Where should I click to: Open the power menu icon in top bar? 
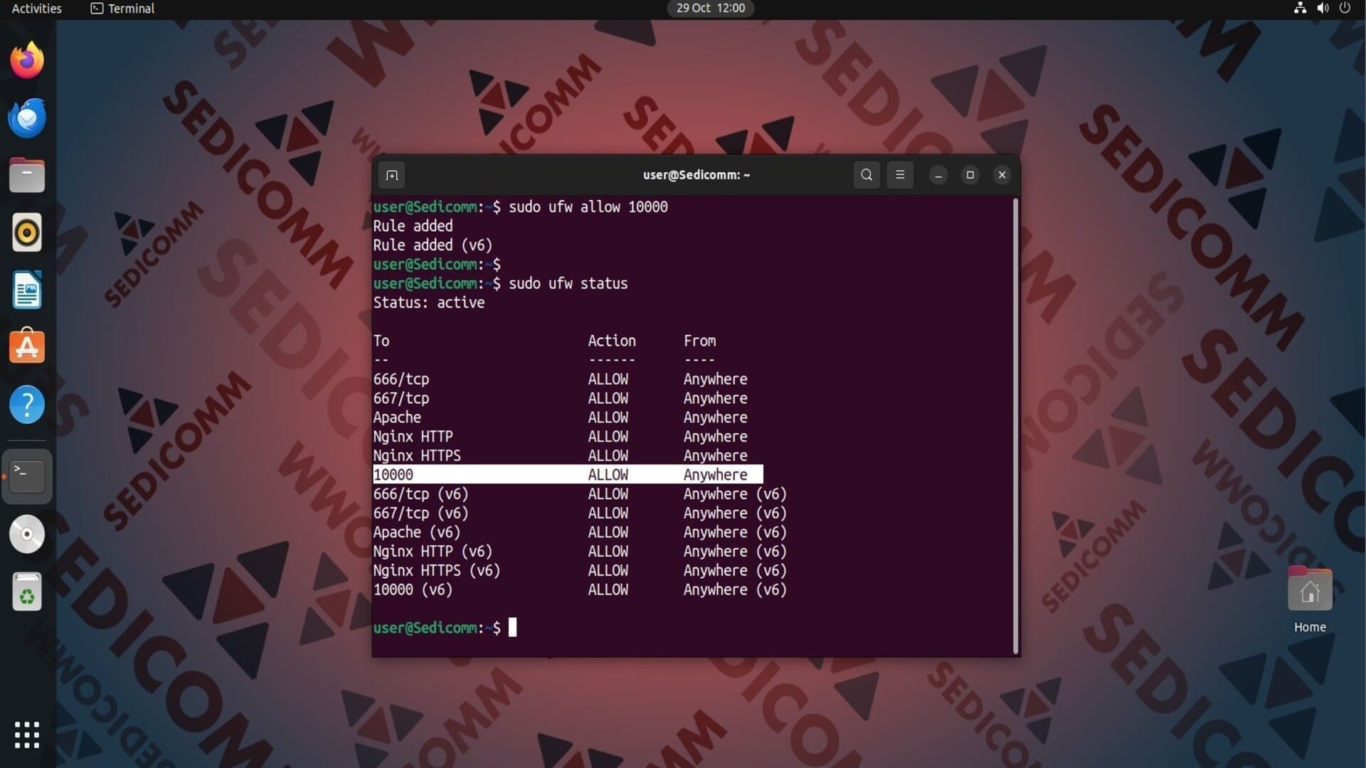coord(1345,9)
